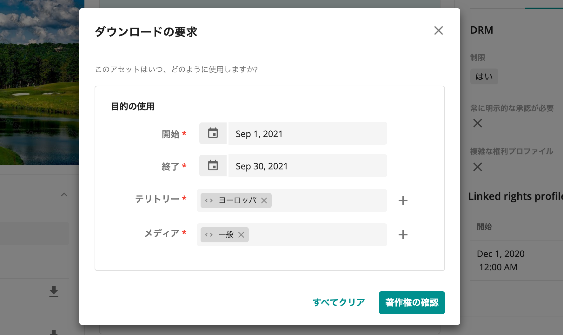563x335 pixels.
Task: Remove the 一般 media tag
Action: [x=241, y=235]
